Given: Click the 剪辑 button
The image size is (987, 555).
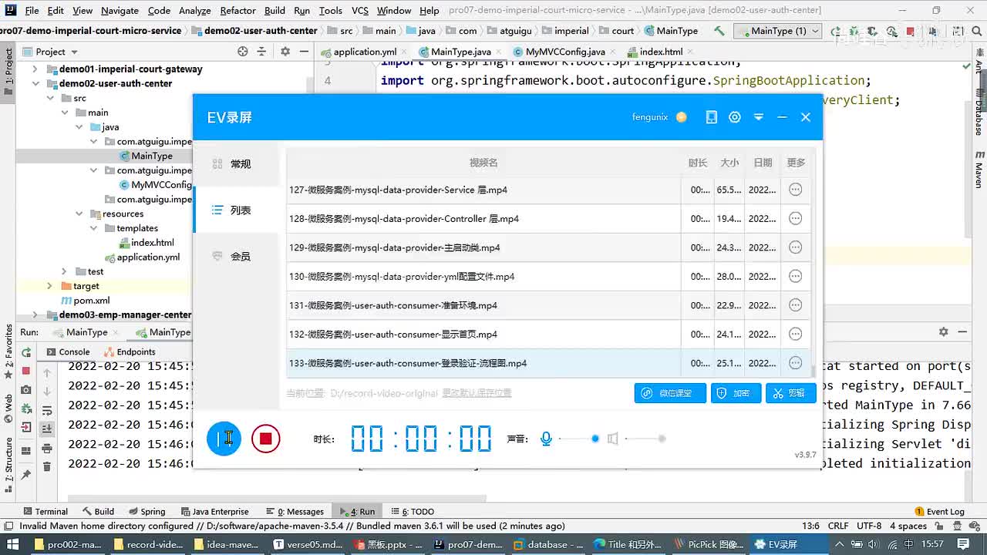Looking at the screenshot, I should pos(790,393).
